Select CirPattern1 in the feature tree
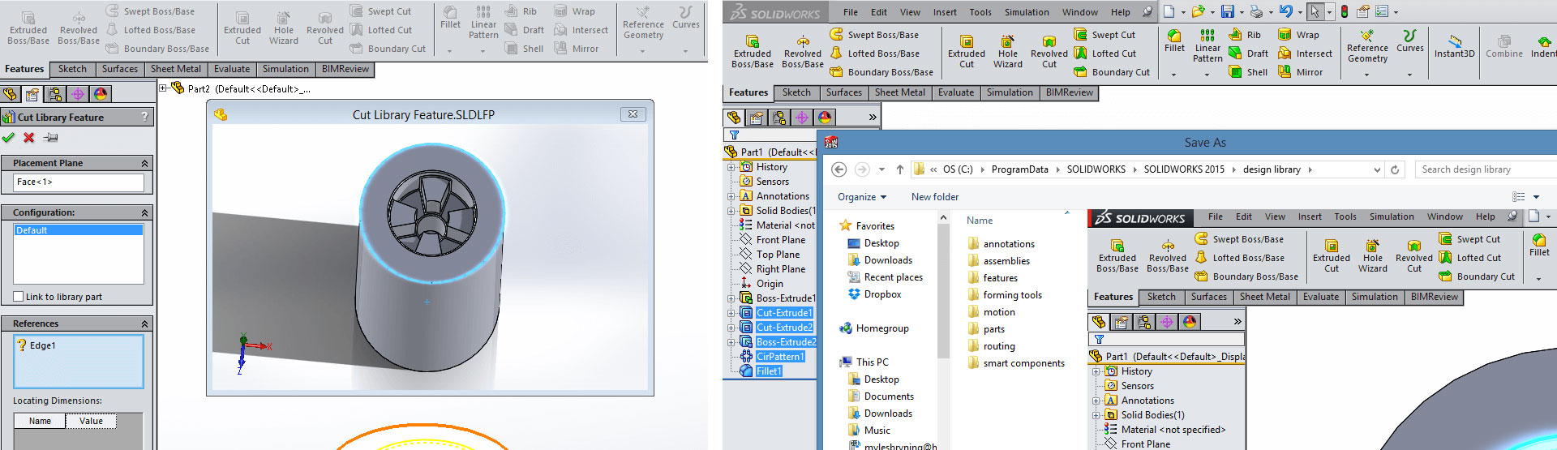 click(x=780, y=357)
